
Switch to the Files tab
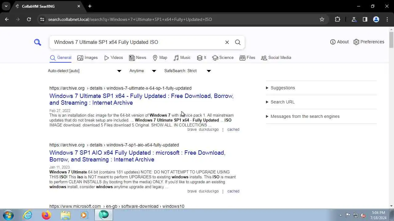[x=247, y=58]
